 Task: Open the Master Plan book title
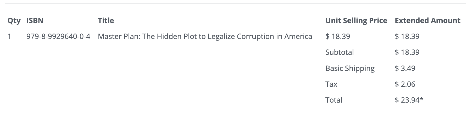pos(205,37)
